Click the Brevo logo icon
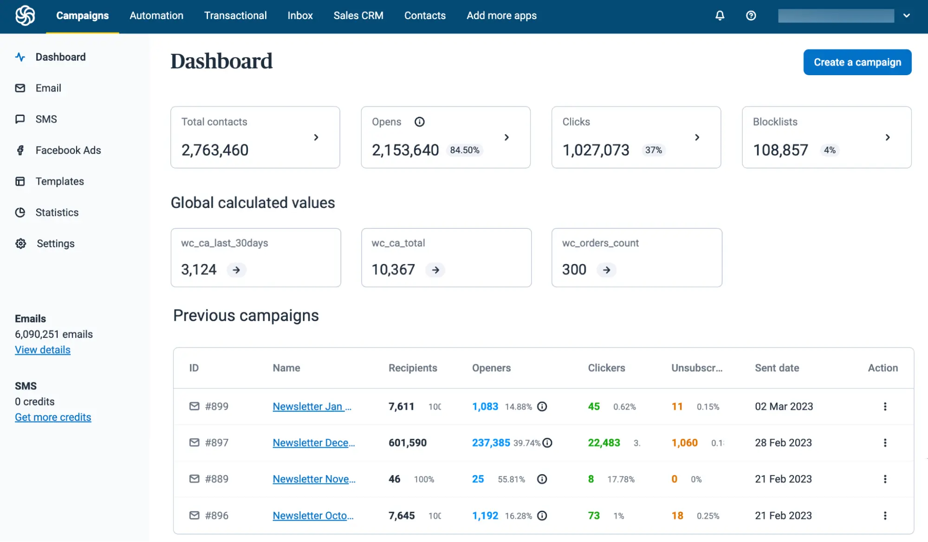Screen dimensions: 928x542 click(x=24, y=15)
